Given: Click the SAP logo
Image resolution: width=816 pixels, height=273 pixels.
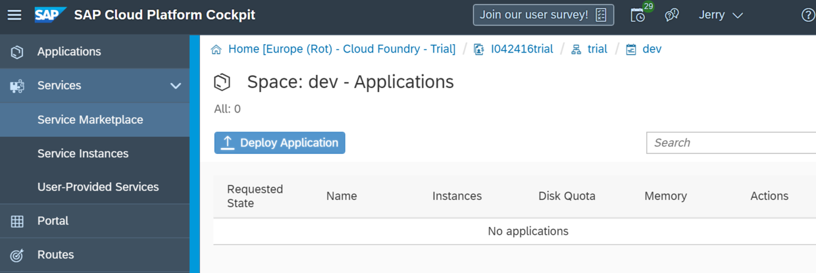Looking at the screenshot, I should pos(50,14).
